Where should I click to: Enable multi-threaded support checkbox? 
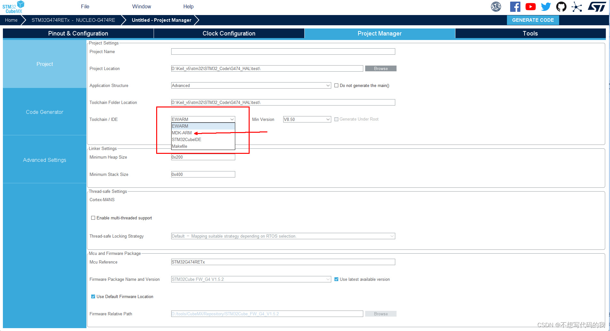[x=93, y=218]
